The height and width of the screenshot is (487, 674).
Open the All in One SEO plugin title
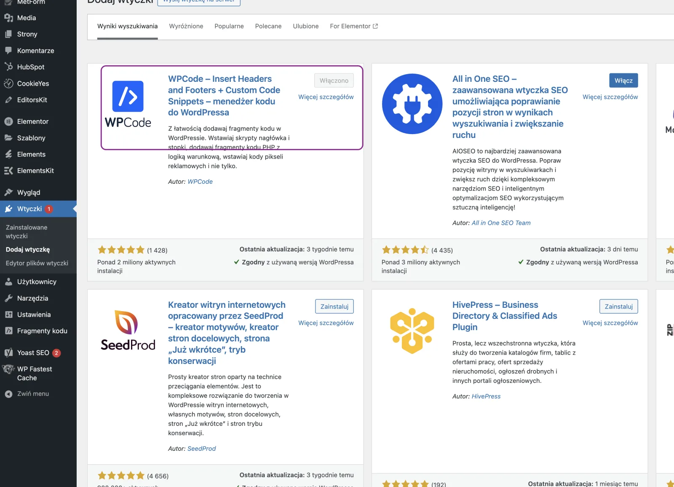pos(510,107)
